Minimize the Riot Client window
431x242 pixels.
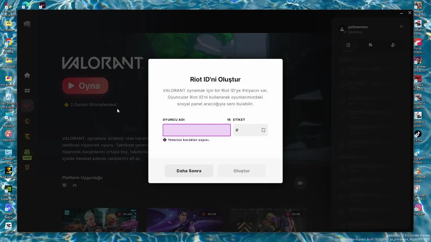(x=401, y=13)
